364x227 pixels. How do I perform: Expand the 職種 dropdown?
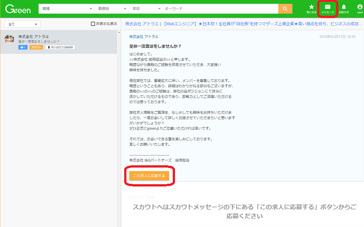67,9
